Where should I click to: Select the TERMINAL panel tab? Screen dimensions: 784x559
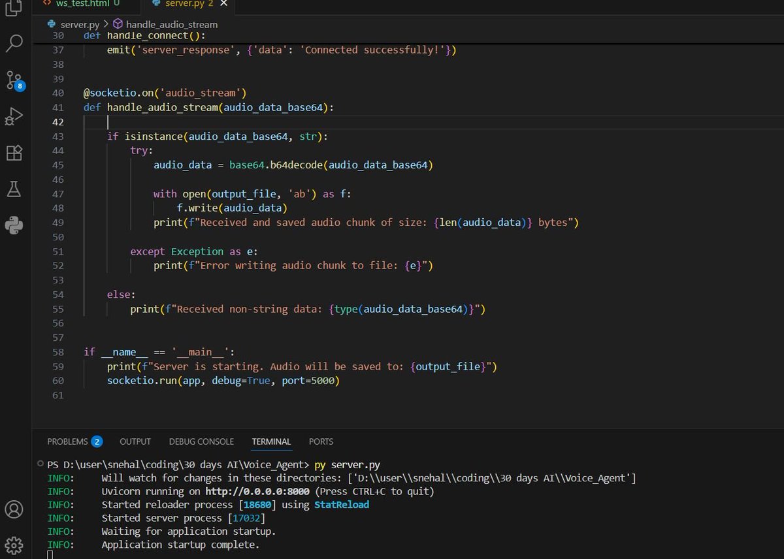[271, 441]
